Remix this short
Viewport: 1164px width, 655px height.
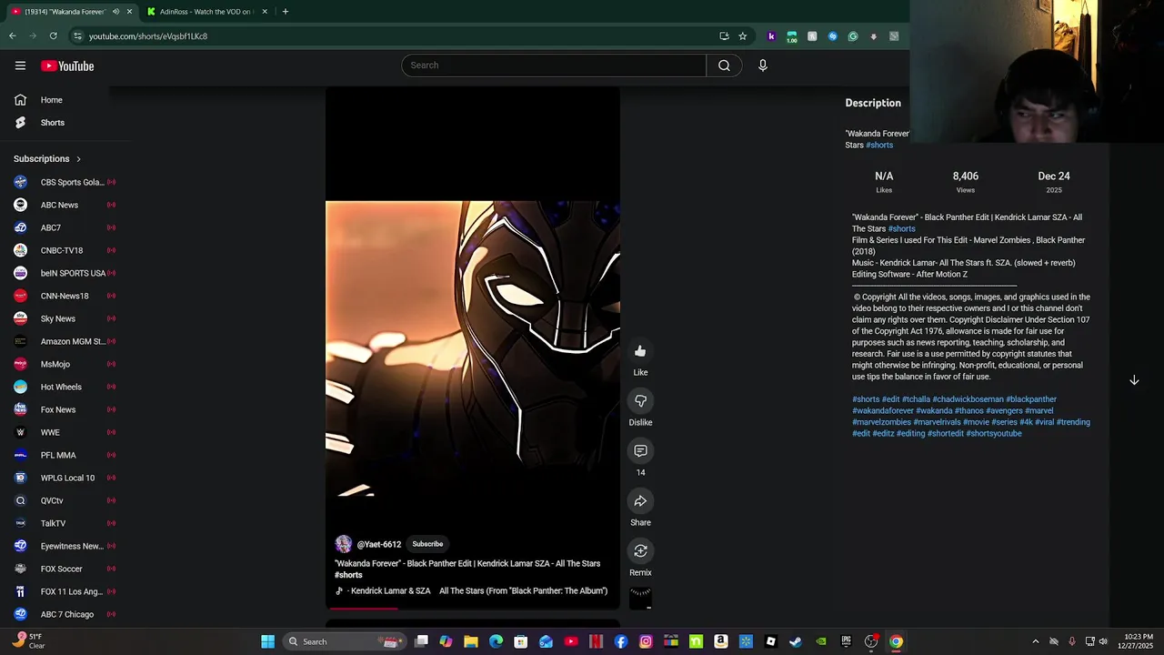coord(640,551)
